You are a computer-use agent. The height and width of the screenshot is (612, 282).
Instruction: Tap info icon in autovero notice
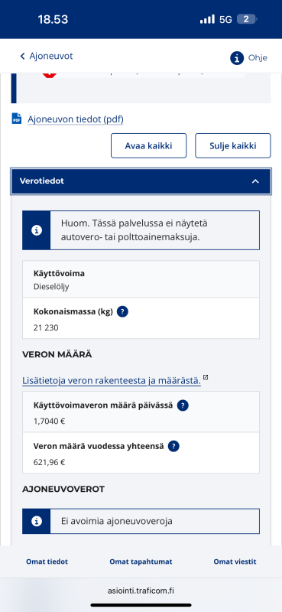pyautogui.click(x=37, y=230)
